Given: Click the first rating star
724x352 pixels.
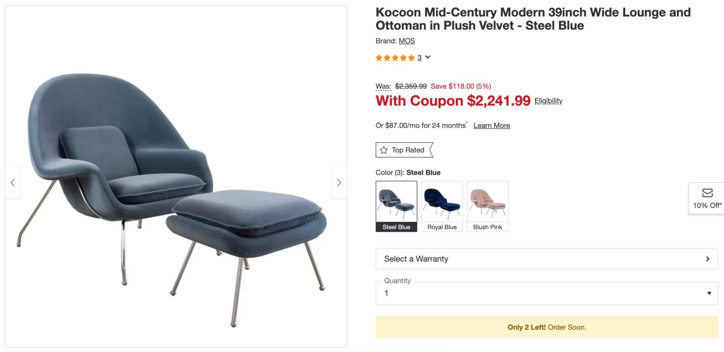Looking at the screenshot, I should (379, 57).
